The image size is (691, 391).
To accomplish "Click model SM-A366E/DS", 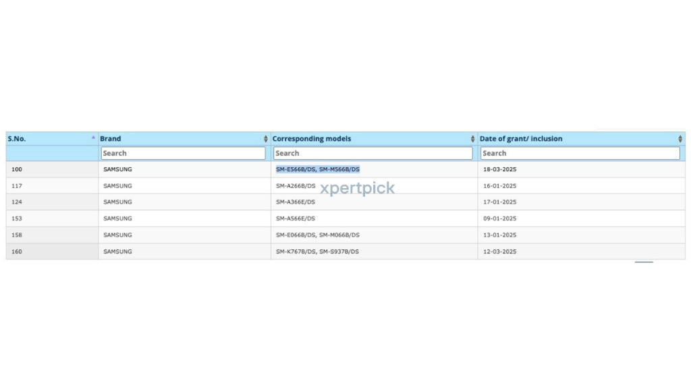I will [296, 202].
